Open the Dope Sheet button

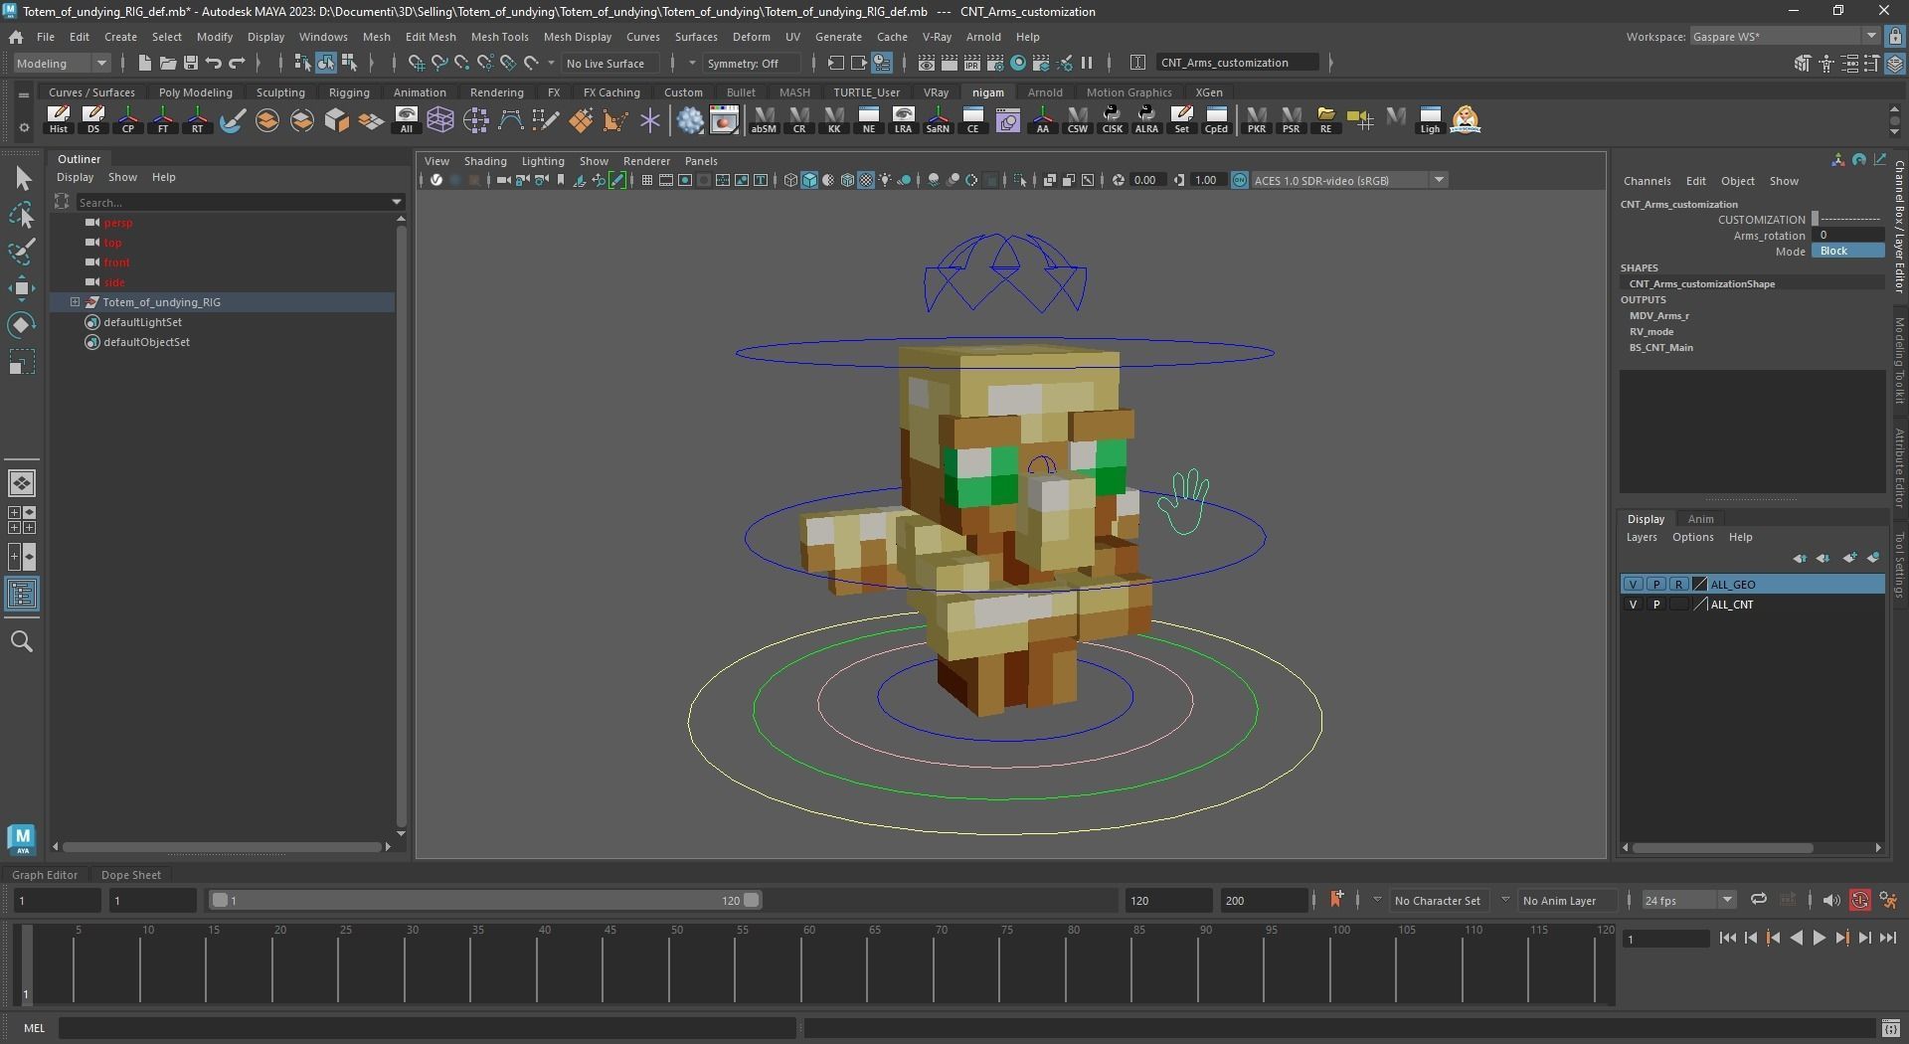[x=130, y=875]
